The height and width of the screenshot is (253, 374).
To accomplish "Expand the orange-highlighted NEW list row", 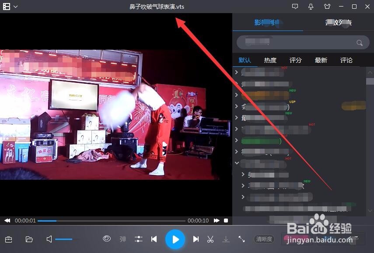I will [236, 95].
